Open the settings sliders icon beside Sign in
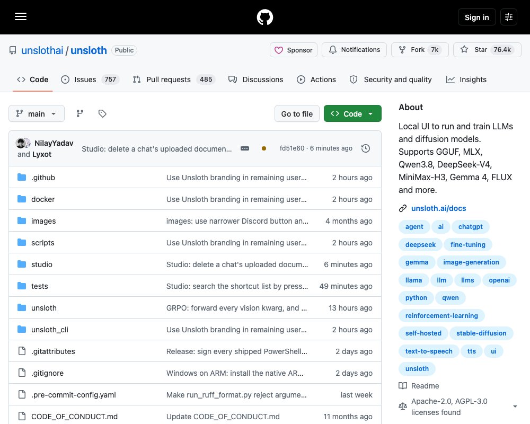 (509, 17)
